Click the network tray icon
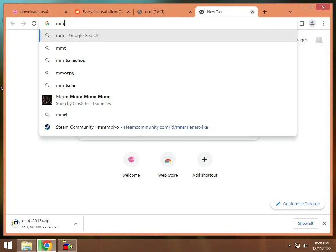Image resolution: width=336 pixels, height=252 pixels. coord(297,246)
